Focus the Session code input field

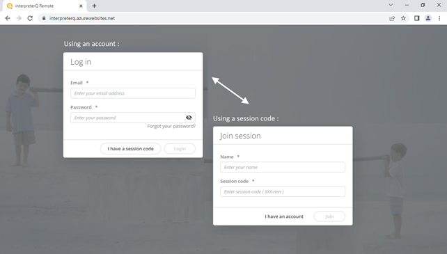click(x=283, y=191)
